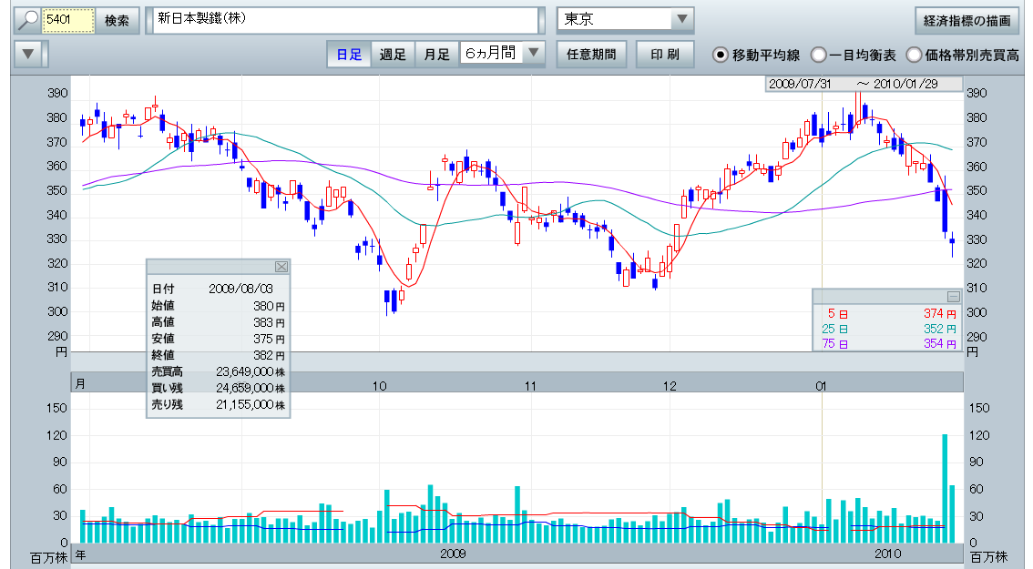Select the 一目均衡表 radio button

818,56
